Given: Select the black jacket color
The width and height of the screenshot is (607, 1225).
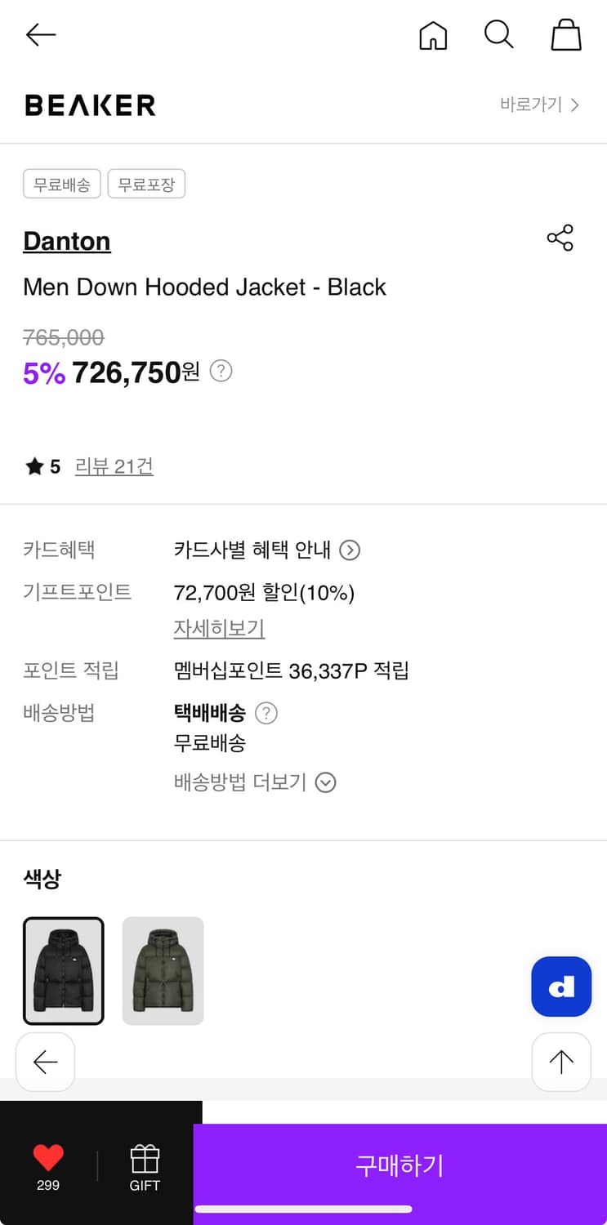Looking at the screenshot, I should pyautogui.click(x=64, y=970).
